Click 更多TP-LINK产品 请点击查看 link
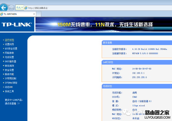Viewport: 172px width, 121px height. point(14,102)
